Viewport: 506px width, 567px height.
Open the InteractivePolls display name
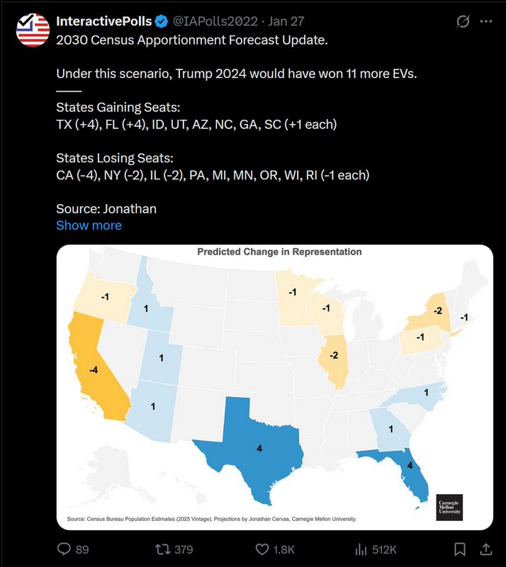click(103, 21)
